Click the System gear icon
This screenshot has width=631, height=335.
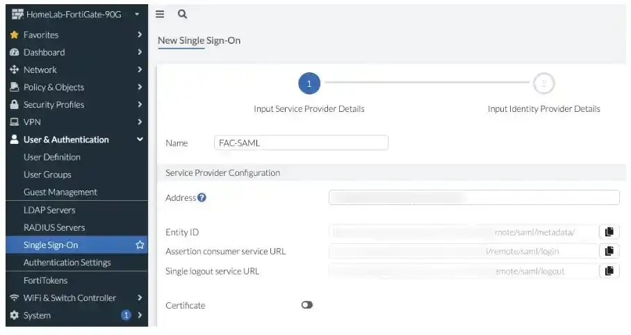14,316
